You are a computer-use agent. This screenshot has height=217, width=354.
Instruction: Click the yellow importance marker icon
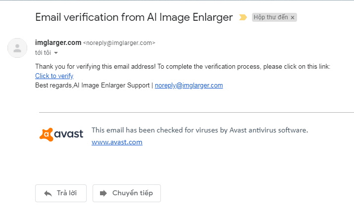coord(243,17)
